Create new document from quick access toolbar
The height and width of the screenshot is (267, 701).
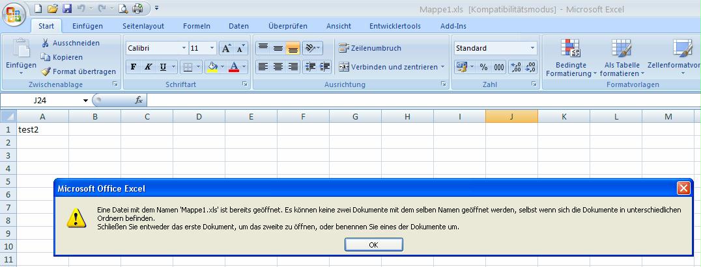point(39,8)
